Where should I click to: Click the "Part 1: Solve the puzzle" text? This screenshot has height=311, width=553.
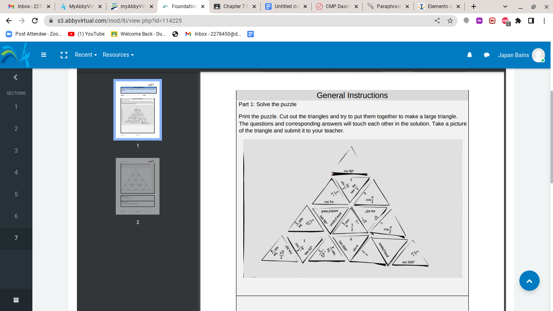pos(268,104)
